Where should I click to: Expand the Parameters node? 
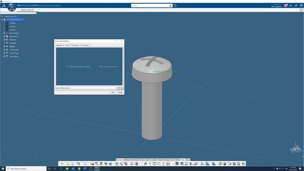coord(4,37)
